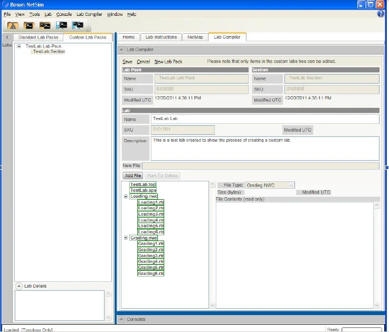Select Loading.nwc in the file tree
Viewport: 389px width, 332px height.
click(x=144, y=196)
